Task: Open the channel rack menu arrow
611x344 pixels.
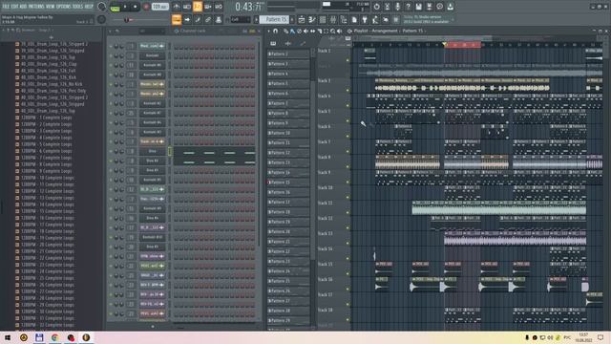Action: coord(110,31)
